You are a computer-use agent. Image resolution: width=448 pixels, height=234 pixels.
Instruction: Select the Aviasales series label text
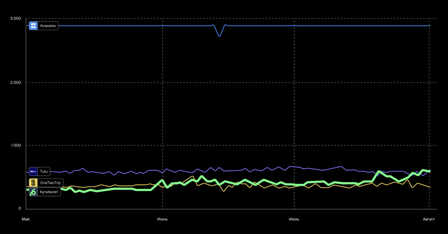(x=48, y=25)
